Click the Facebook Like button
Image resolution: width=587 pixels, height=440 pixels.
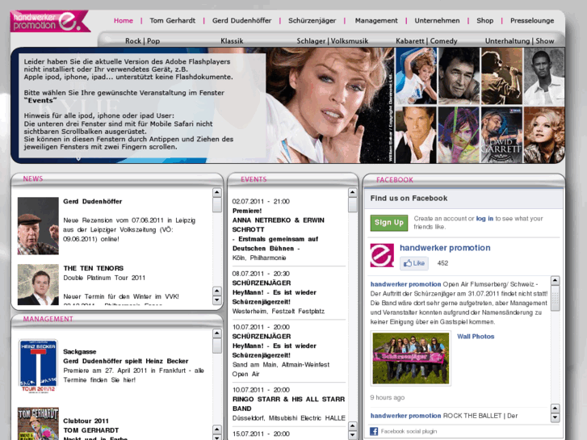(414, 263)
